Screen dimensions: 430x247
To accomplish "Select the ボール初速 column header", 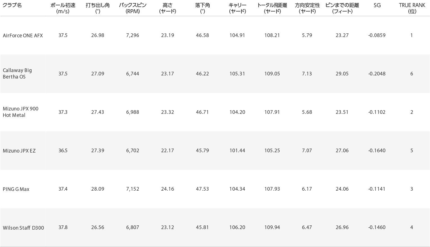I will 63,8.
